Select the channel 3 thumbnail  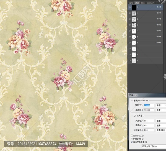coord(134,25)
